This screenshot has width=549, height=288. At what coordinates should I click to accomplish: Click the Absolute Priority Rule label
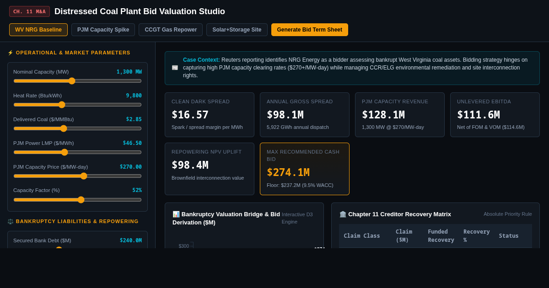coord(508,214)
